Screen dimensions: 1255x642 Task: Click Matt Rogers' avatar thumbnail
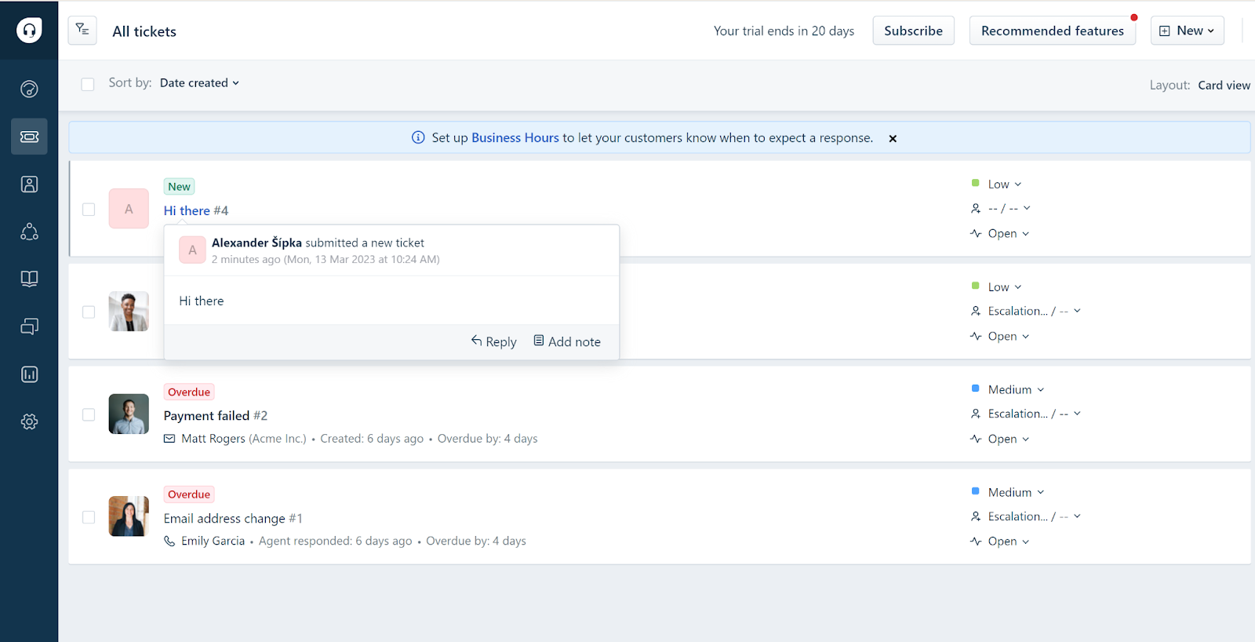click(129, 414)
